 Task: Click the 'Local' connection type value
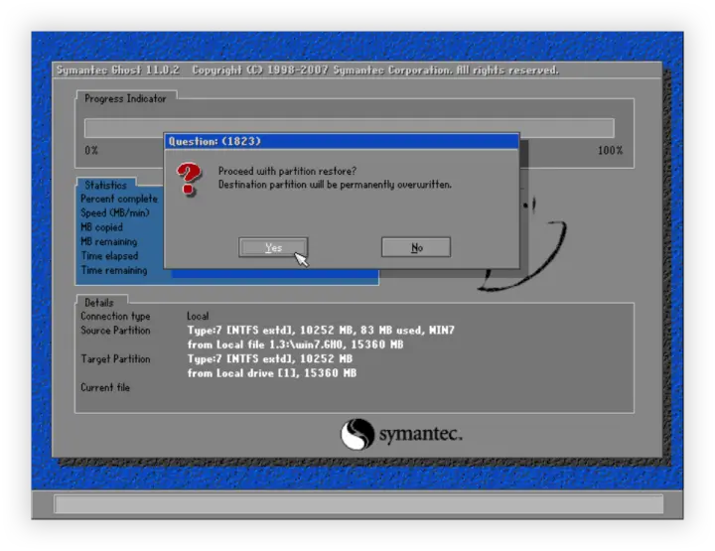coord(198,316)
